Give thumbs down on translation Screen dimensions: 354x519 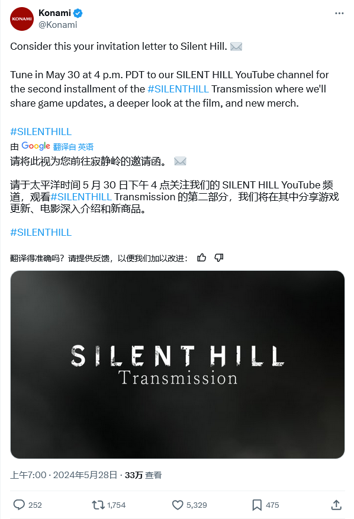coord(219,258)
